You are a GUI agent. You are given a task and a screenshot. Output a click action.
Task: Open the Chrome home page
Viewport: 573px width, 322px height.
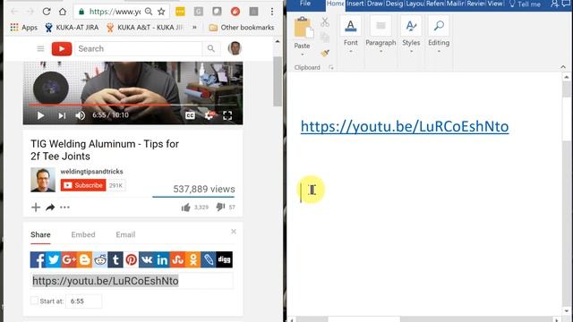click(x=63, y=12)
